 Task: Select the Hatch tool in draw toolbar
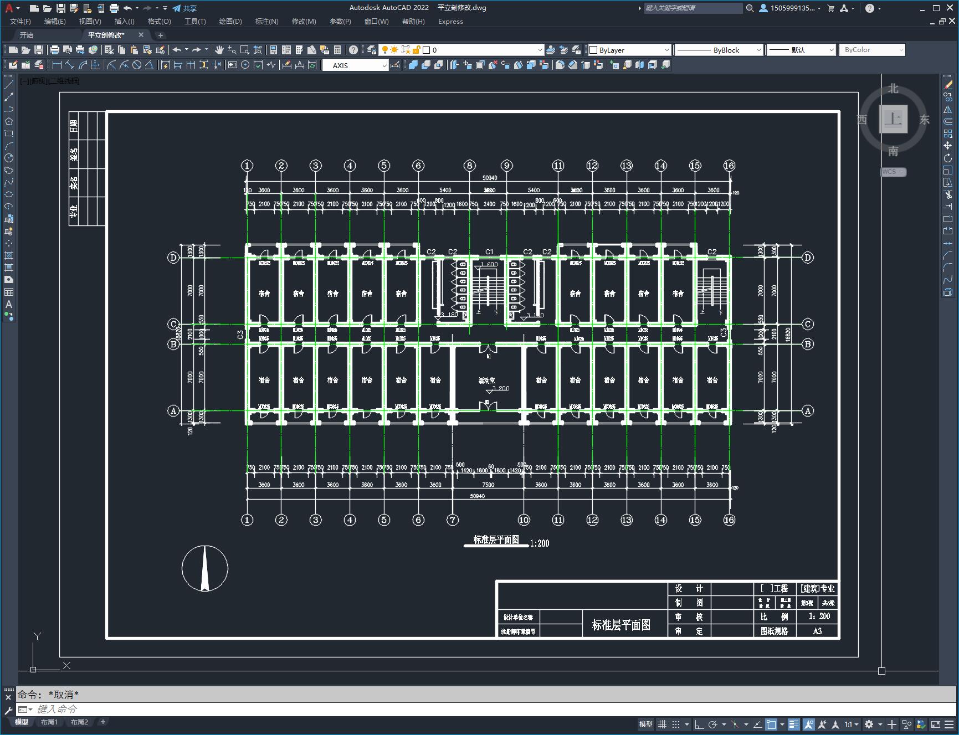9,255
